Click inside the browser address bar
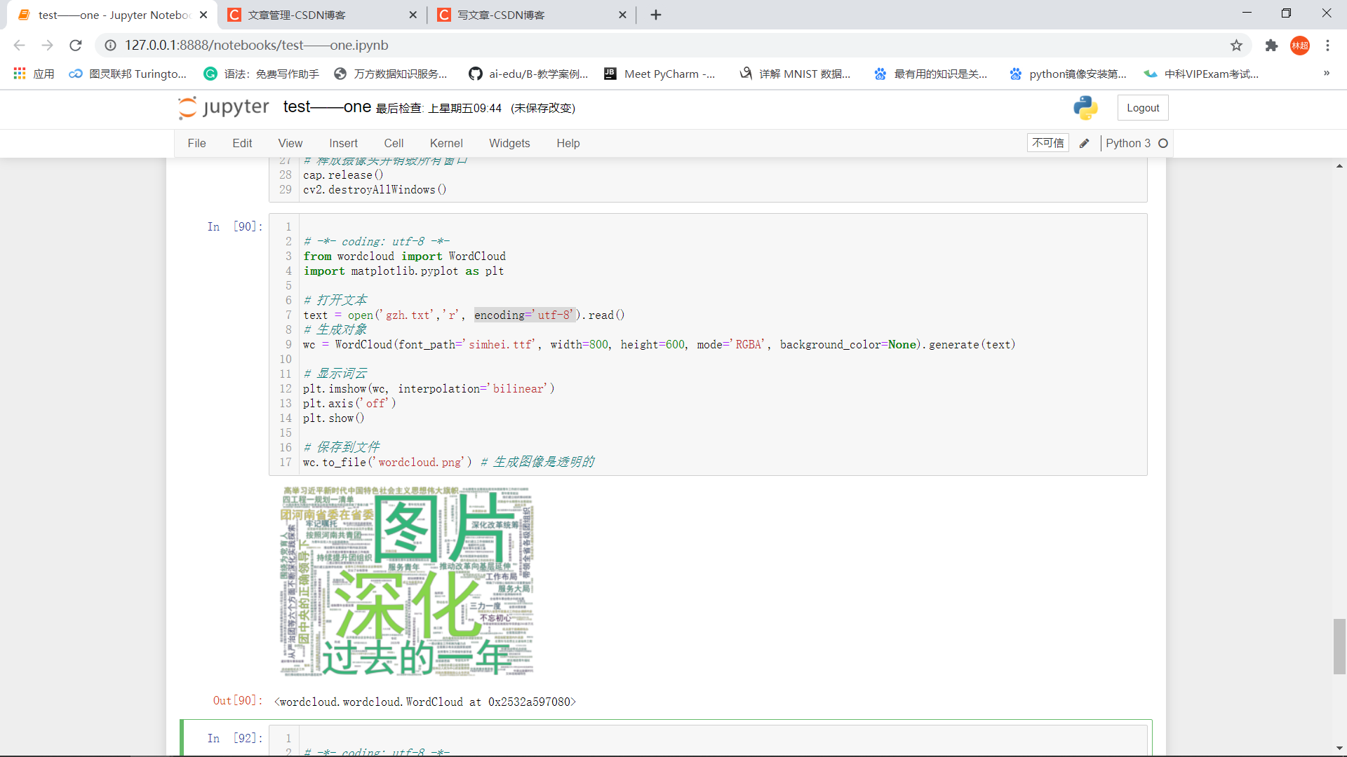Image resolution: width=1347 pixels, height=757 pixels. [421, 45]
